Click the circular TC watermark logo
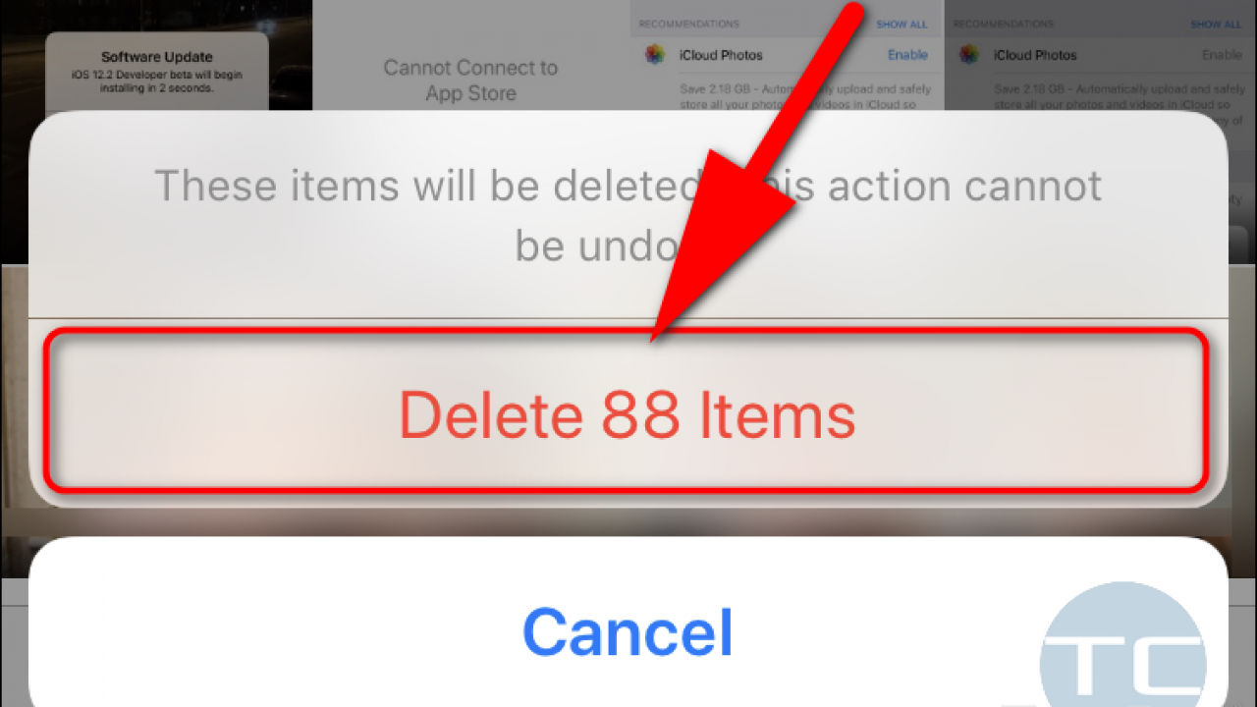The width and height of the screenshot is (1257, 707). (x=1122, y=651)
